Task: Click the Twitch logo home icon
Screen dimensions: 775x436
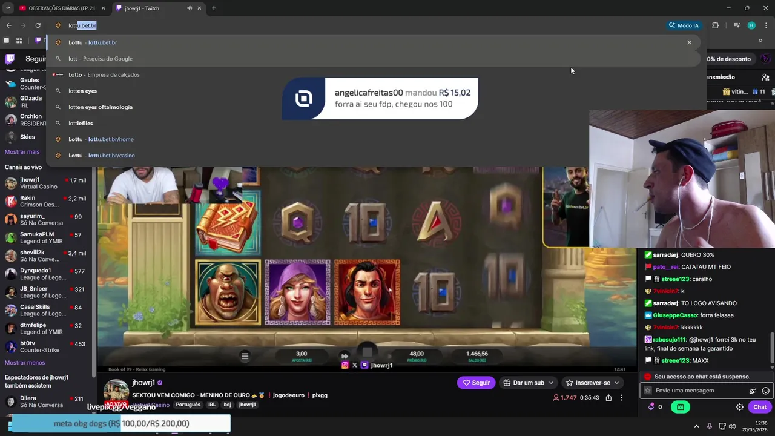Action: click(x=10, y=59)
